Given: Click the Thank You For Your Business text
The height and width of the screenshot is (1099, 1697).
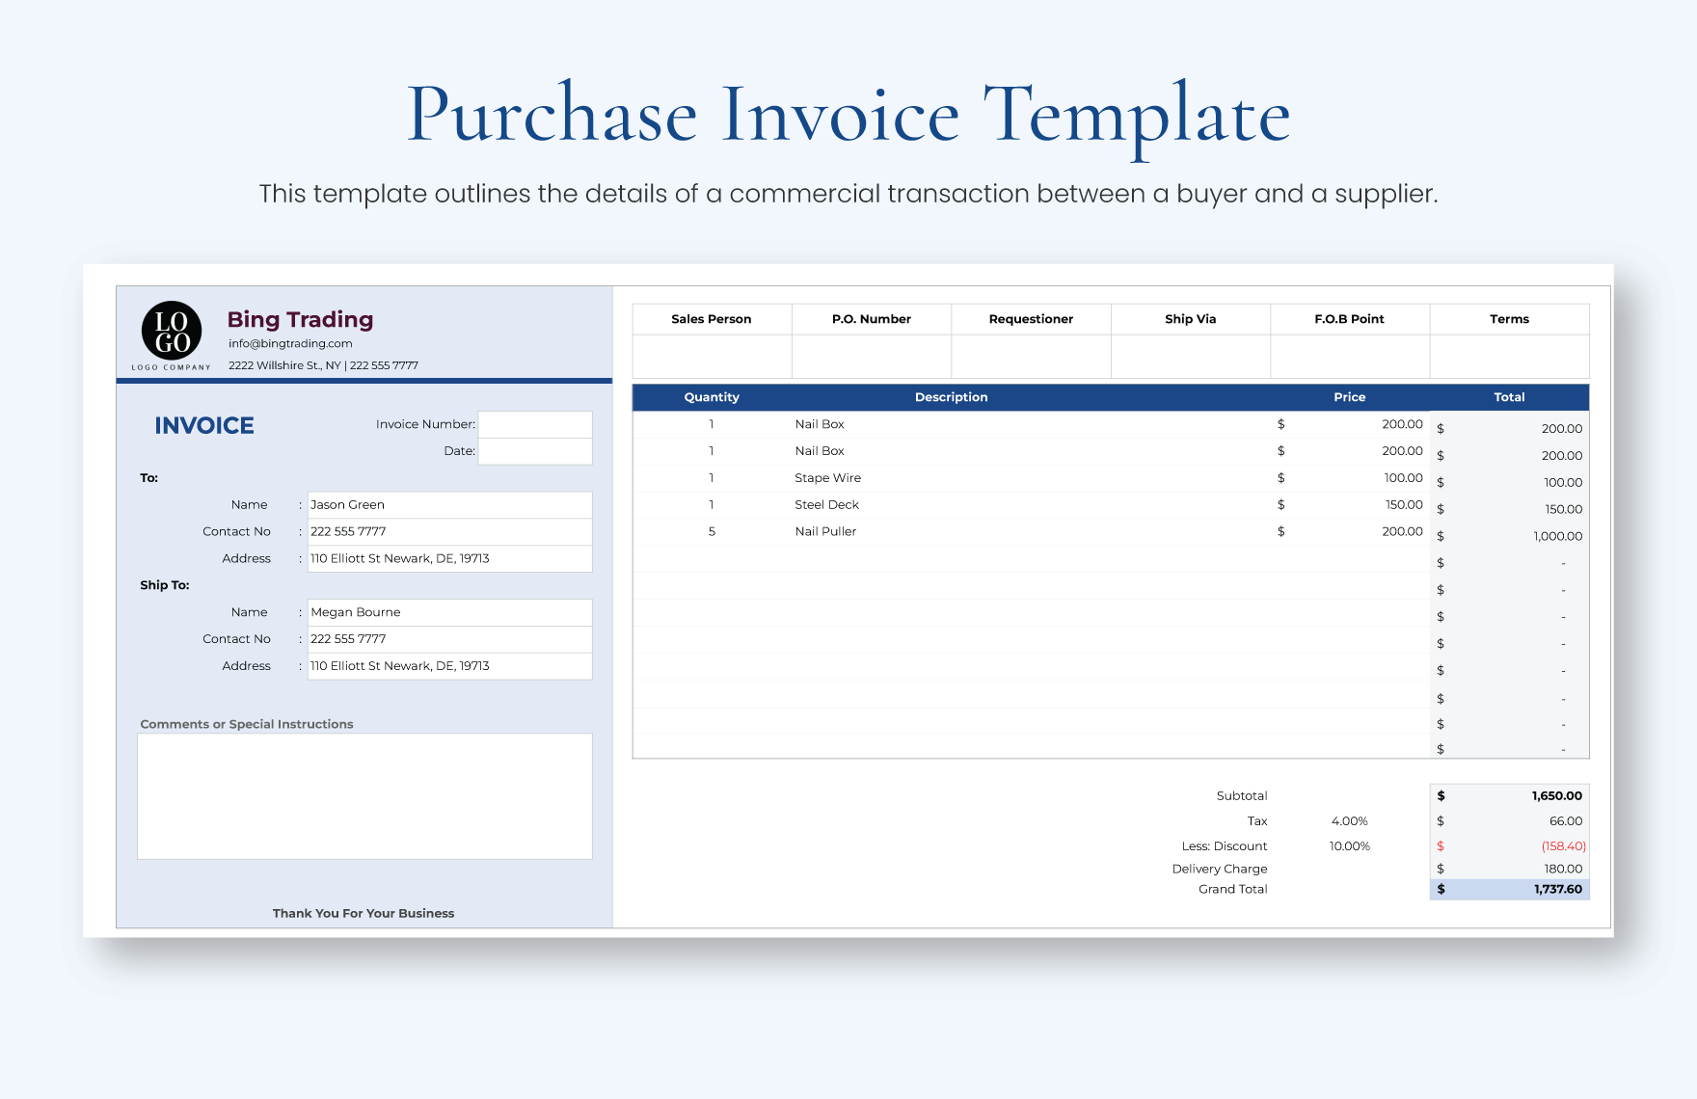Looking at the screenshot, I should pos(364,913).
